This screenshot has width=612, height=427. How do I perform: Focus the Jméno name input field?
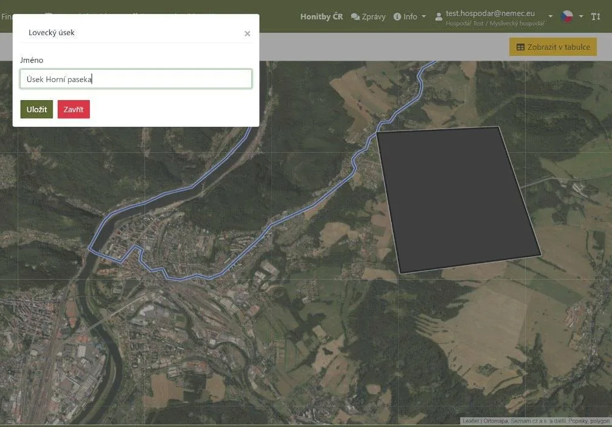pyautogui.click(x=136, y=79)
